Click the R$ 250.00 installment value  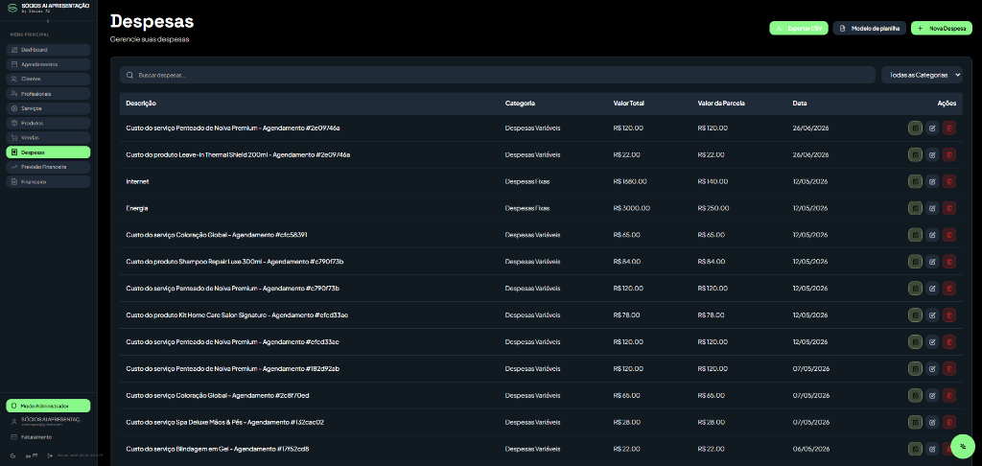coord(713,208)
